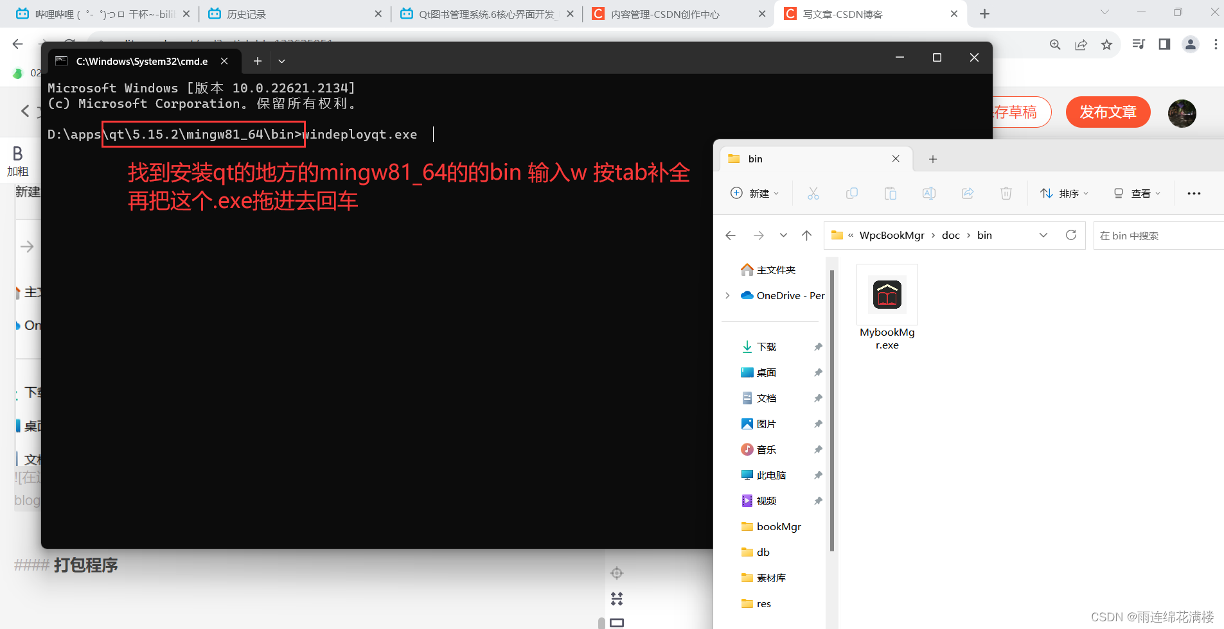The image size is (1224, 629).
Task: Click the Share icon in Explorer toolbar
Action: click(x=967, y=193)
